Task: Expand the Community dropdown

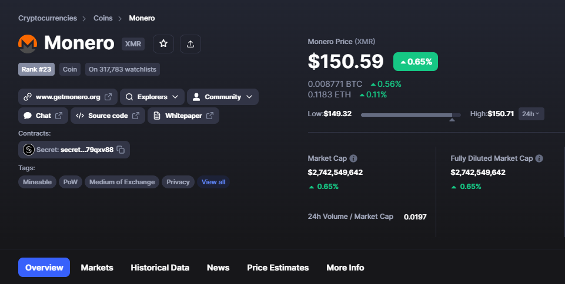Action: tap(222, 97)
